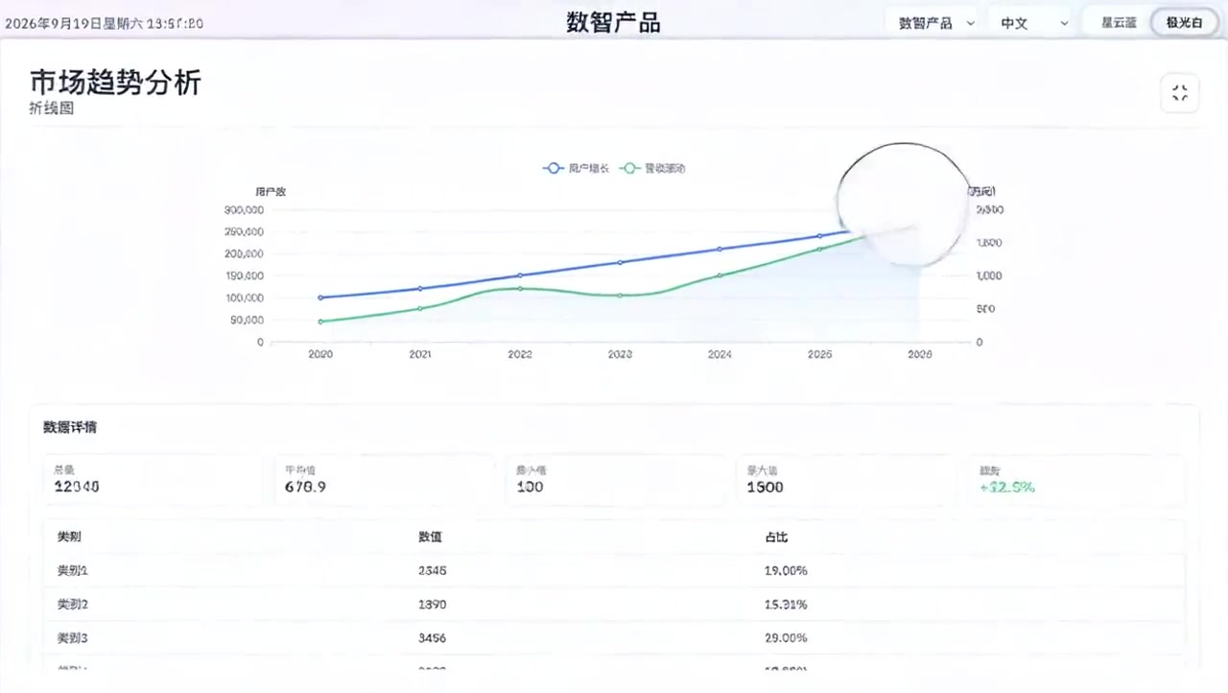Click the 678.9 average value
The width and height of the screenshot is (1228, 693).
(x=305, y=487)
